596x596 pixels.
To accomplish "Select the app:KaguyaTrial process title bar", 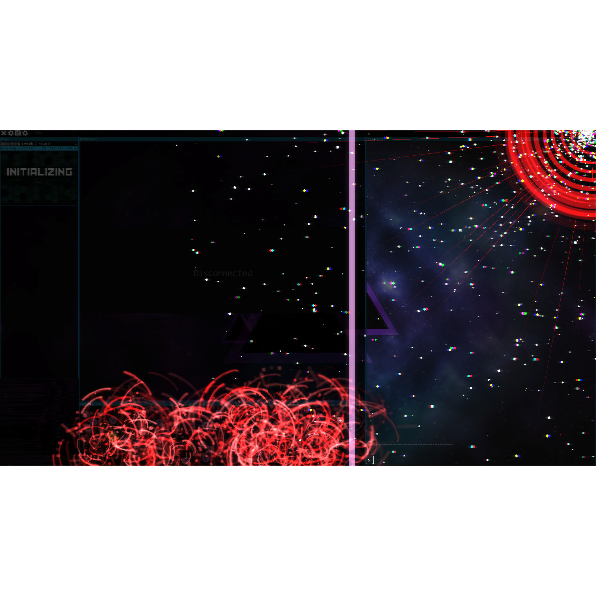I will point(18,148).
